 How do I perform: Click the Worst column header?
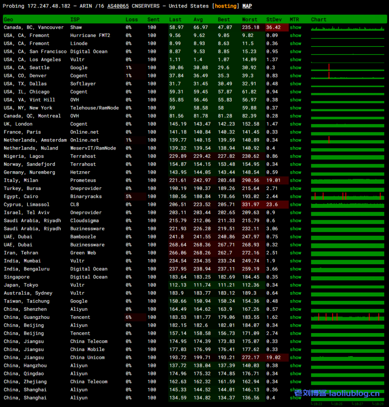[x=250, y=19]
